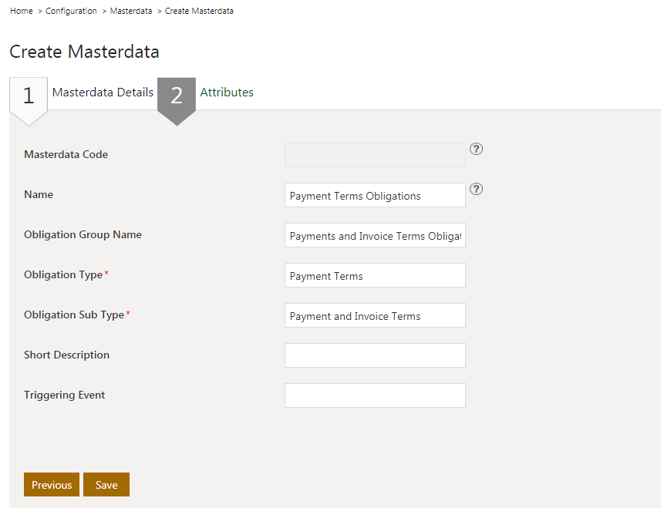Select the step 2 number marker
The width and height of the screenshot is (661, 508).
(x=177, y=96)
